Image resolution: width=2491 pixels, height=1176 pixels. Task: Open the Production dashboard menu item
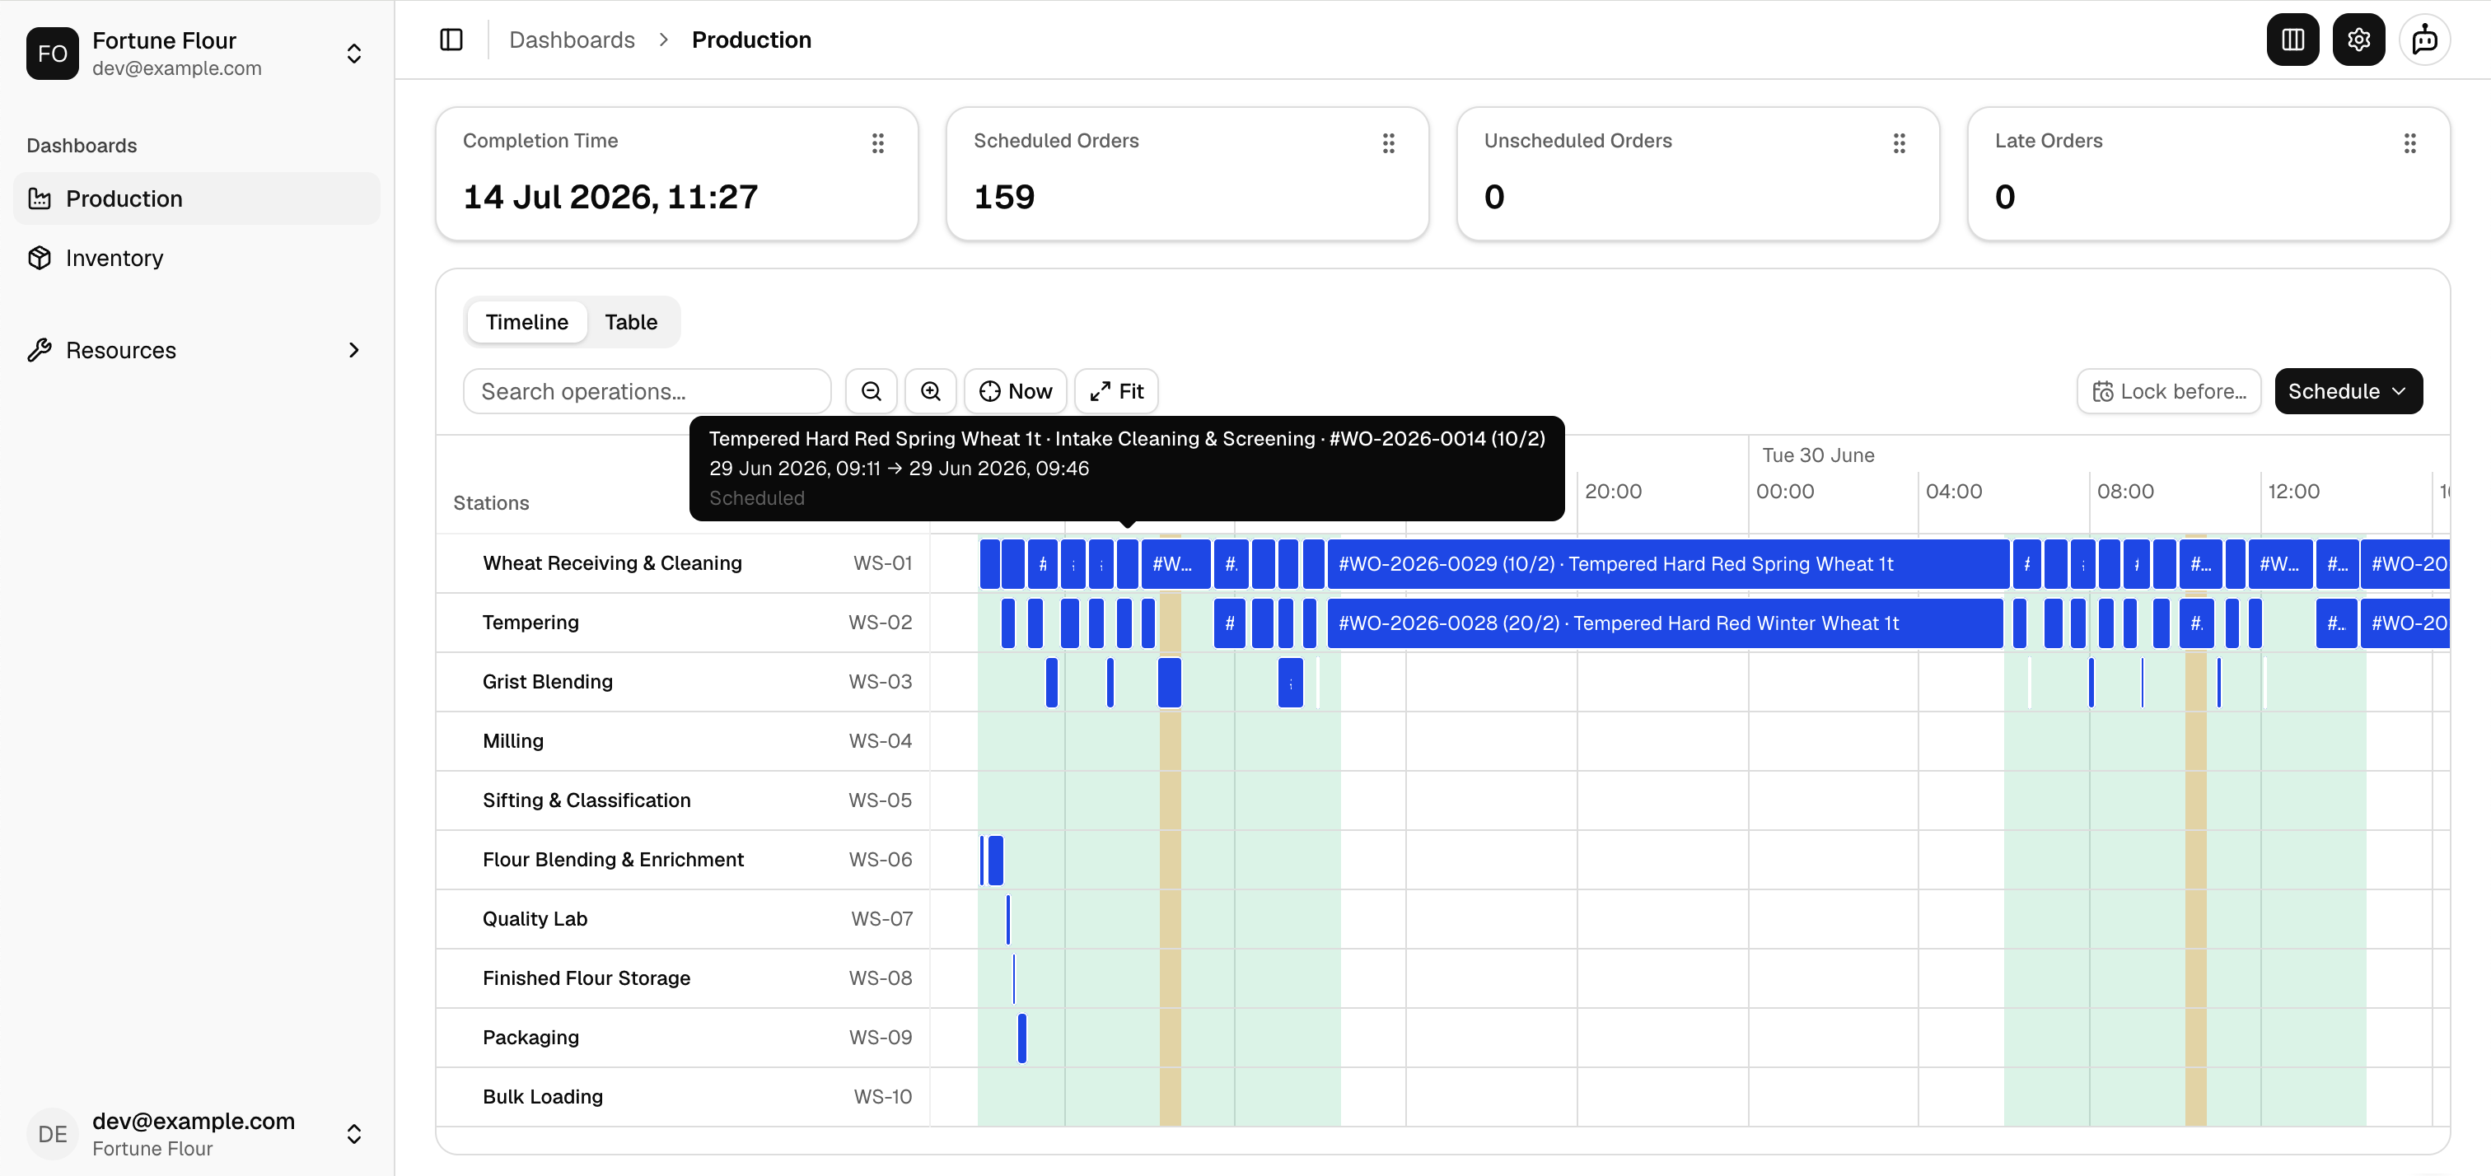tap(197, 199)
